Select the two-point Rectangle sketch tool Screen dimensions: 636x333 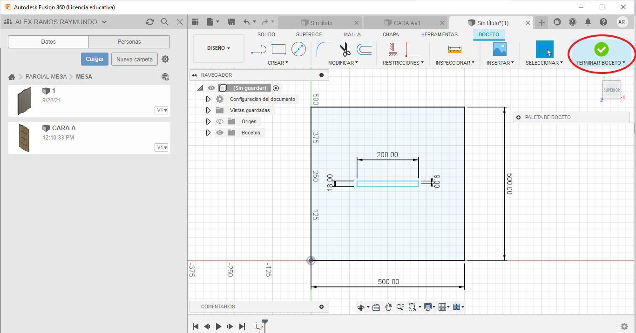coord(278,49)
